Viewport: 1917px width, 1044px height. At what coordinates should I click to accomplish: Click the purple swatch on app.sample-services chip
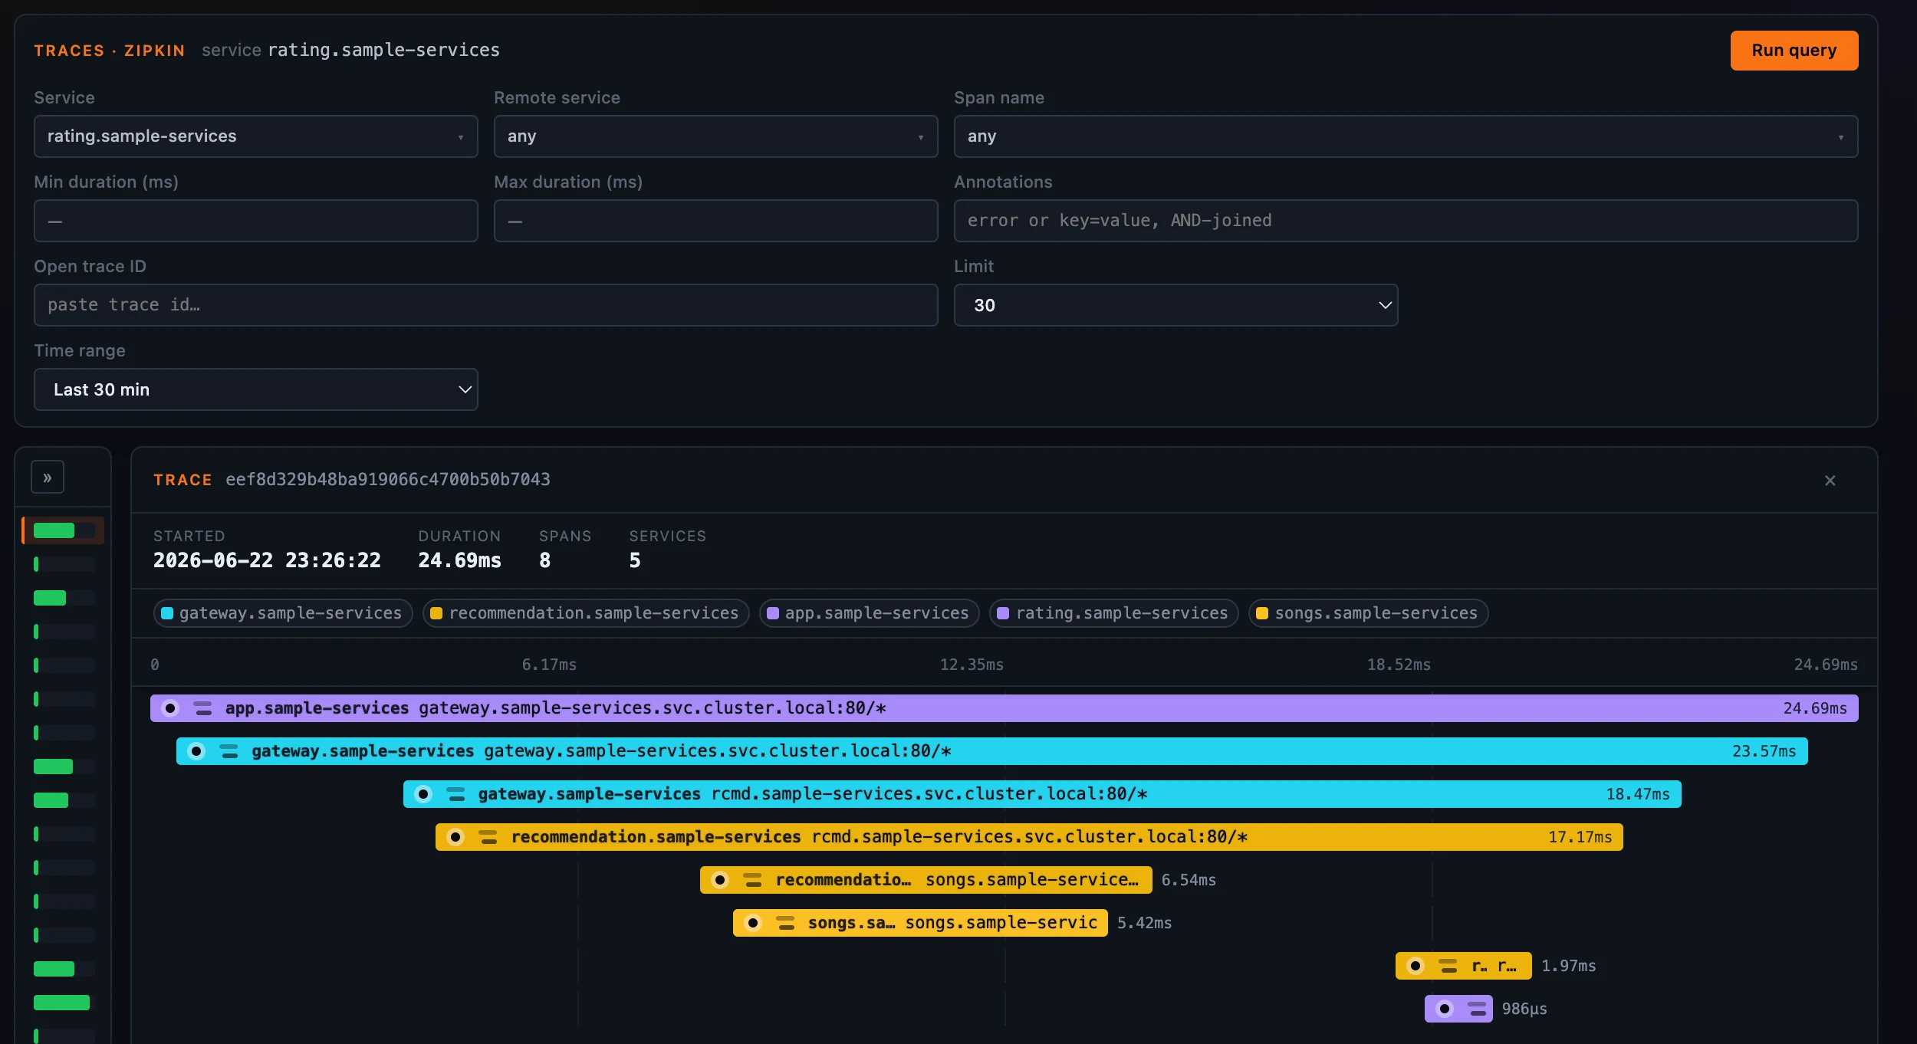click(773, 613)
